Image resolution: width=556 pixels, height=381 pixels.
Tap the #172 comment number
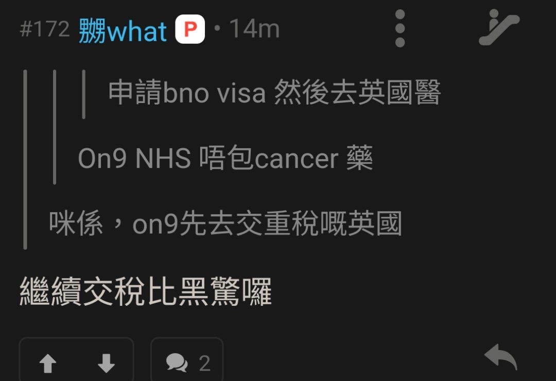(45, 29)
